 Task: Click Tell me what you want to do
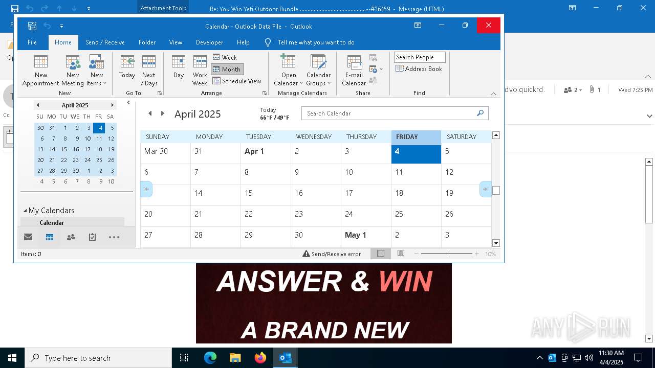pyautogui.click(x=316, y=42)
